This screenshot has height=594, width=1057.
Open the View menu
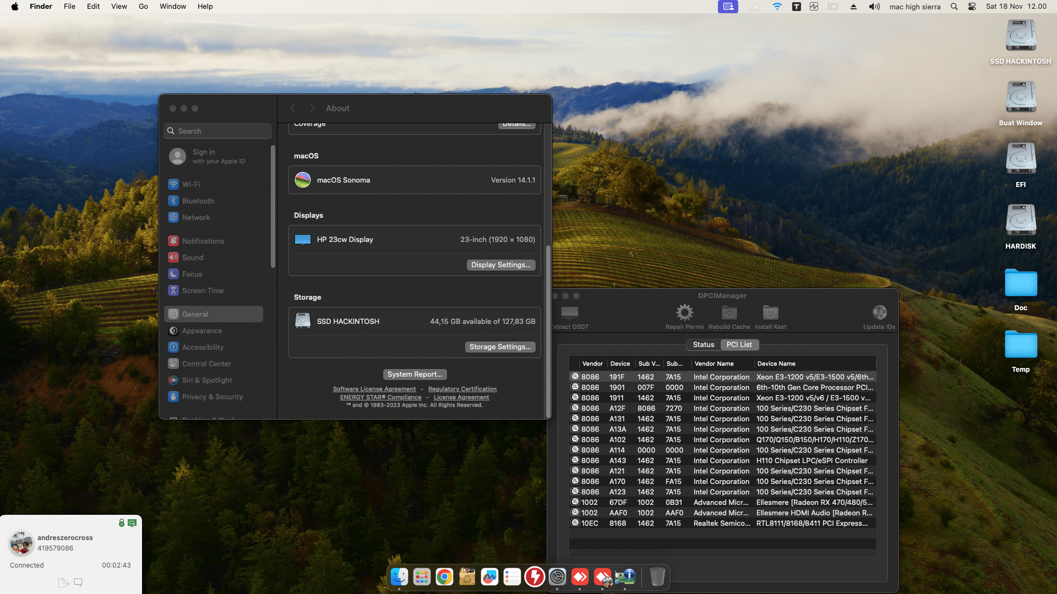[119, 7]
